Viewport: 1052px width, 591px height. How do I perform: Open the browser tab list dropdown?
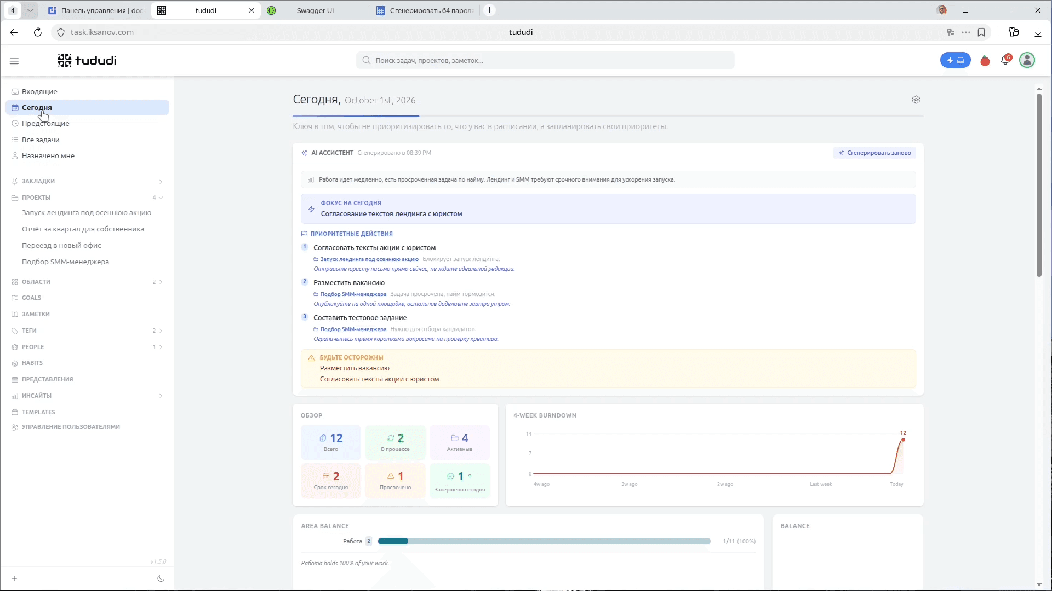pyautogui.click(x=30, y=10)
